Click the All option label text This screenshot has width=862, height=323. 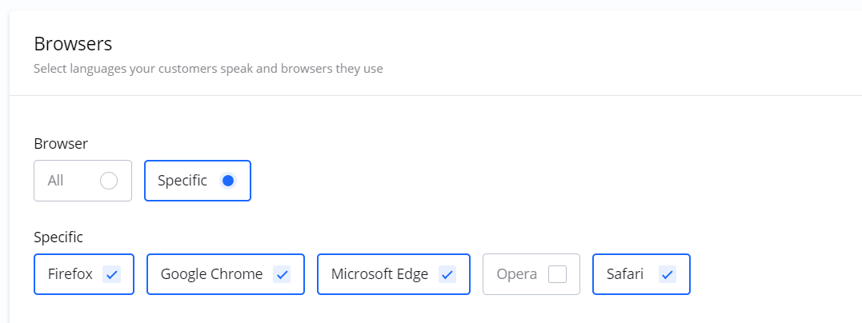pyautogui.click(x=55, y=181)
